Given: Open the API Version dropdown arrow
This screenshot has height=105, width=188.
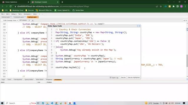Looking at the screenshot, I should (33, 20).
